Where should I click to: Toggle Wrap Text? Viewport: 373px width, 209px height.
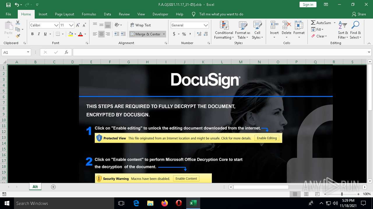tap(140, 25)
